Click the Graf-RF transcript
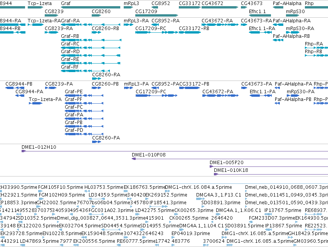 [x=85, y=71]
